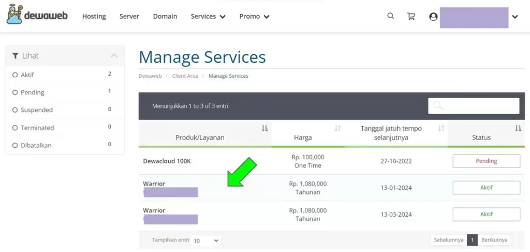Open the Tampilkan entri count dropdown
Image resolution: width=530 pixels, height=252 pixels.
pyautogui.click(x=205, y=241)
